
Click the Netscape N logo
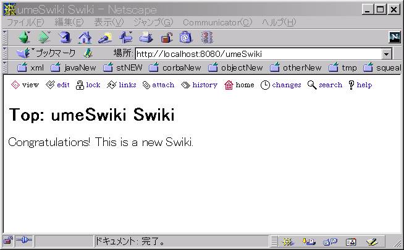(x=395, y=37)
